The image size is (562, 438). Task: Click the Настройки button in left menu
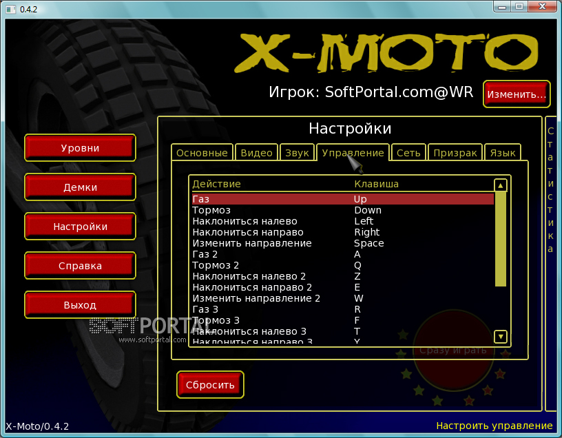(80, 226)
